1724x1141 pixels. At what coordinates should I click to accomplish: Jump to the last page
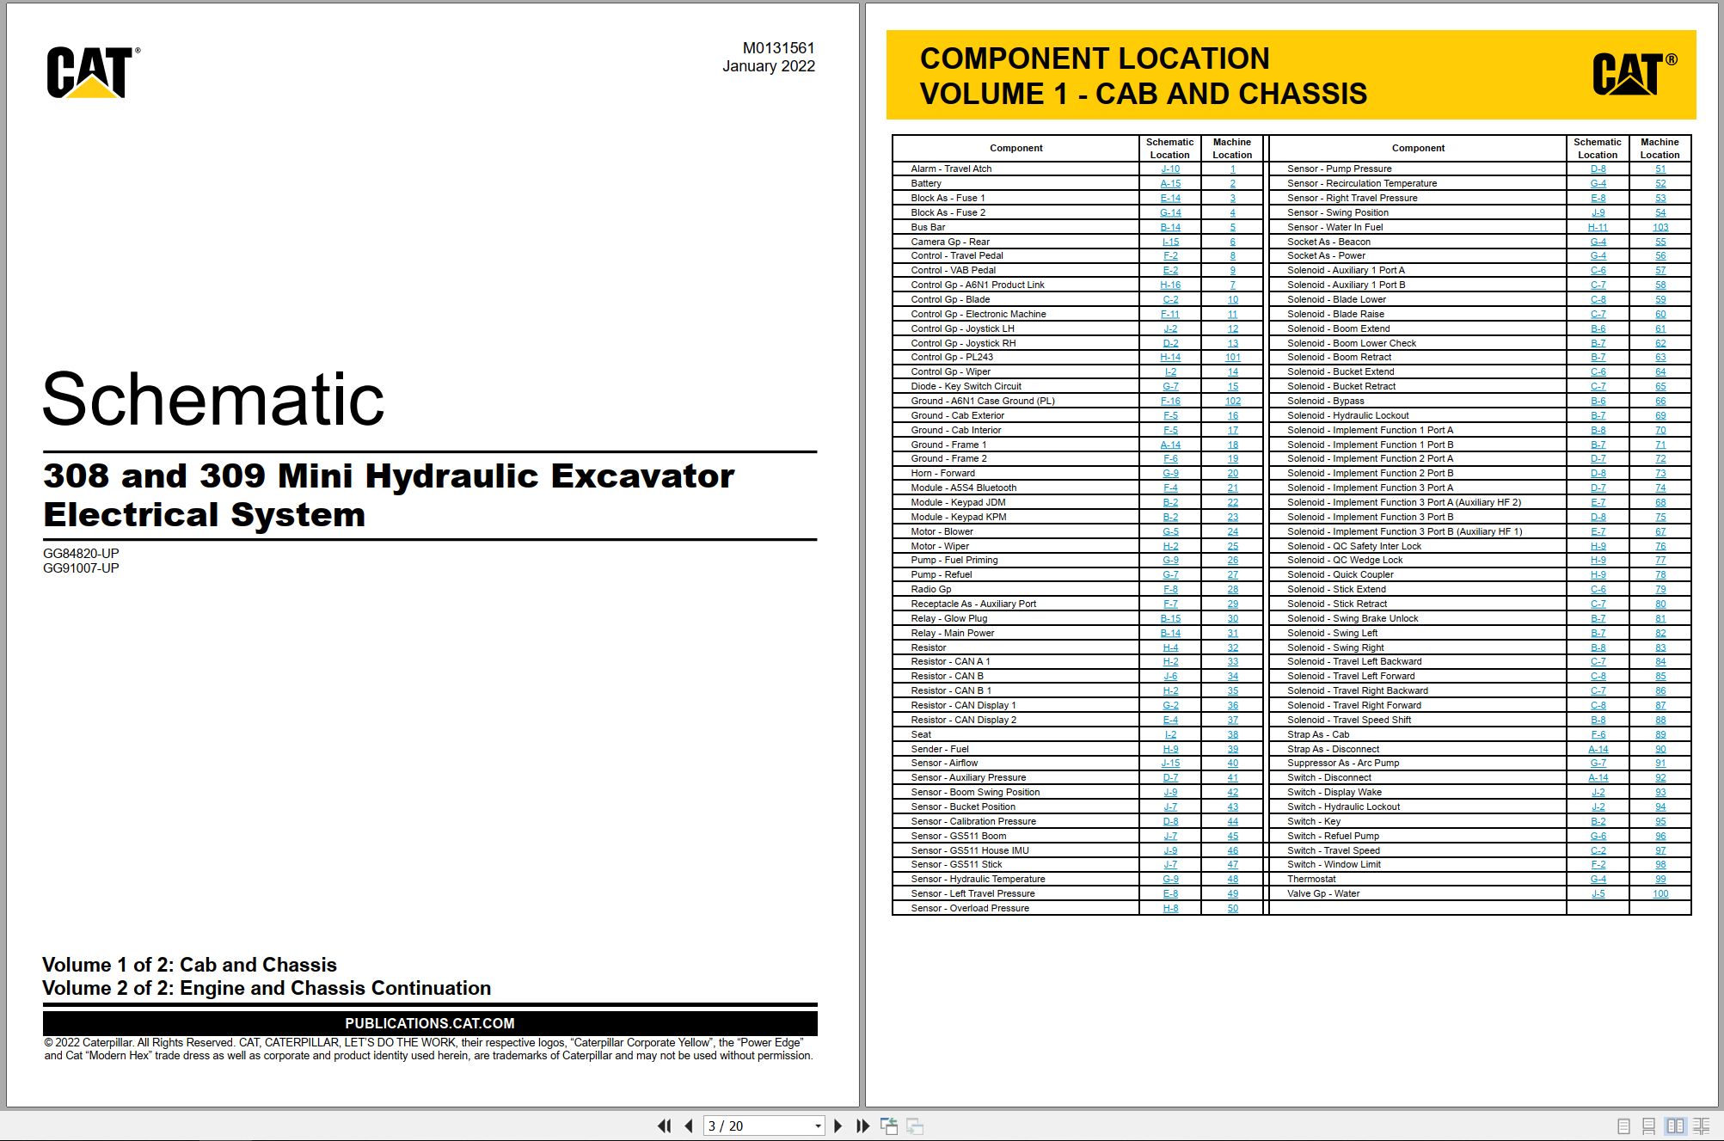click(862, 1126)
